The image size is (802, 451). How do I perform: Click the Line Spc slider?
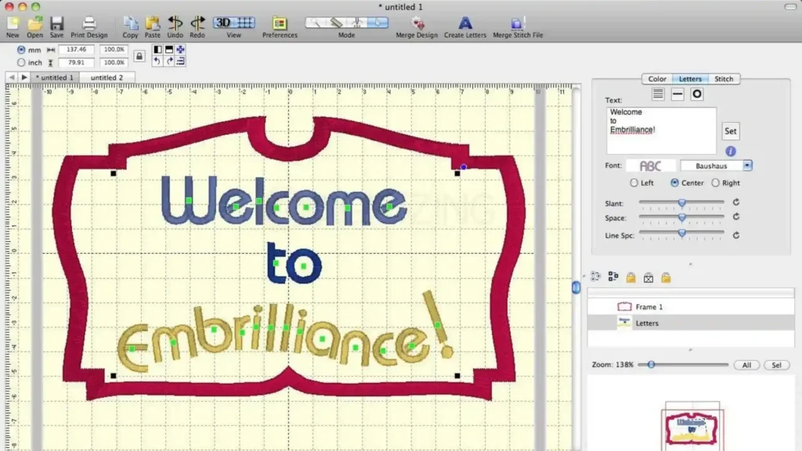(x=682, y=233)
